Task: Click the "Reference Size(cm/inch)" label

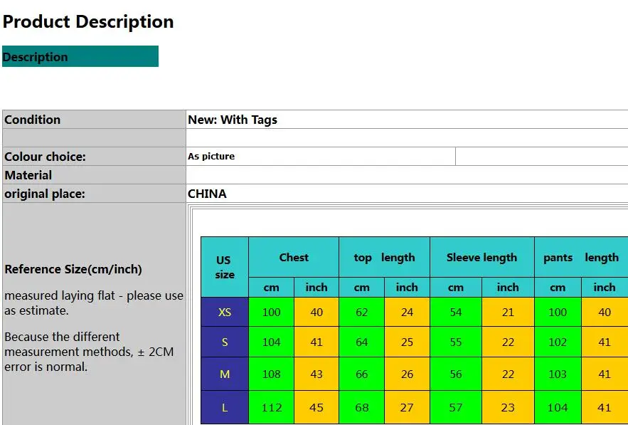Action: [x=73, y=269]
